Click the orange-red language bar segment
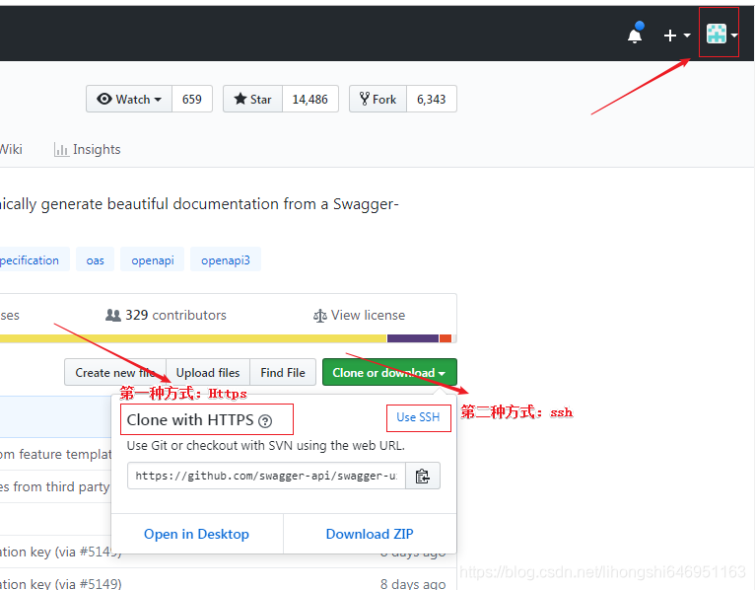 (x=446, y=338)
